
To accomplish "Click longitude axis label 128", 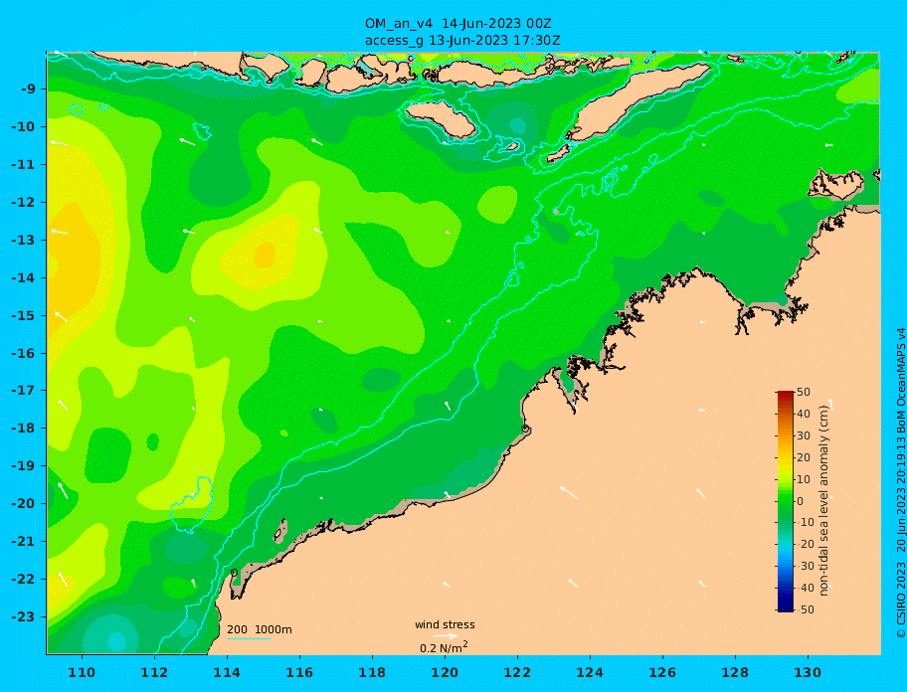I will 735,673.
